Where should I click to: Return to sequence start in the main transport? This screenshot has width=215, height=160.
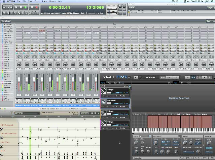[16, 7]
